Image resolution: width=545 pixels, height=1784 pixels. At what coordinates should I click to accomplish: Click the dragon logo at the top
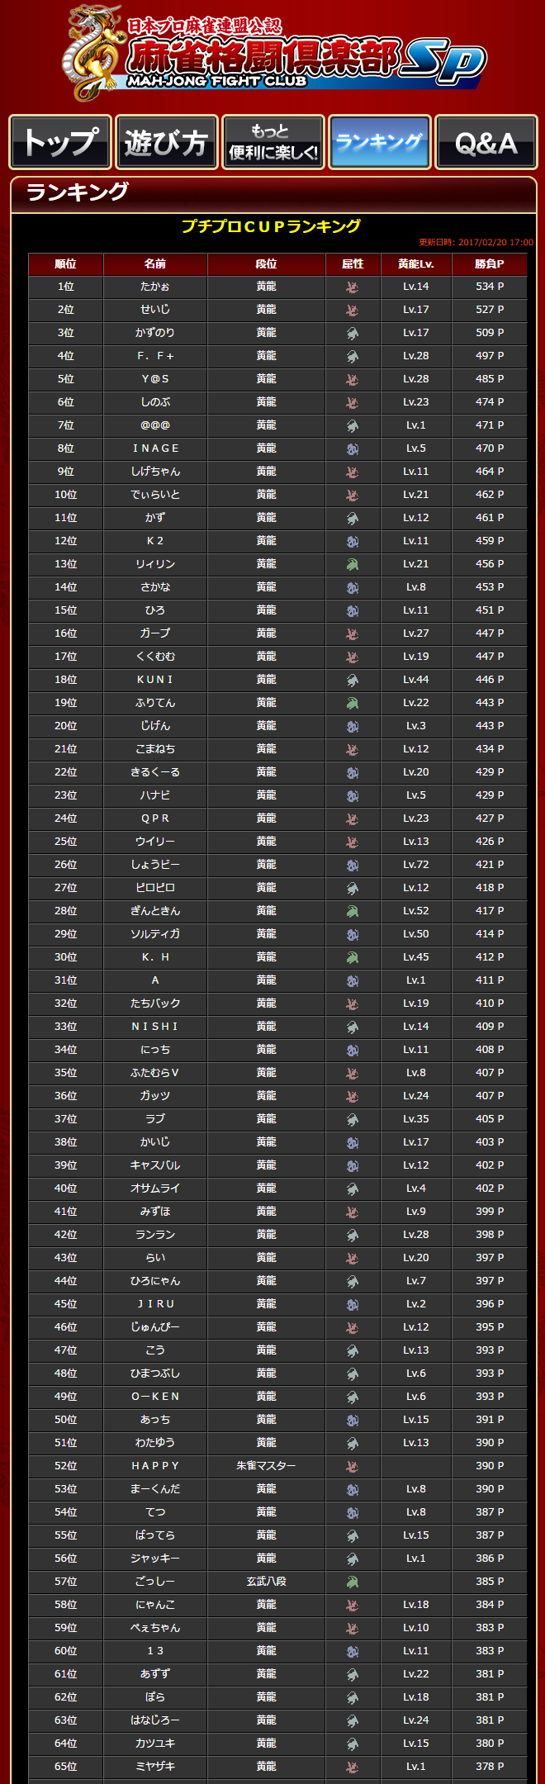click(x=92, y=53)
